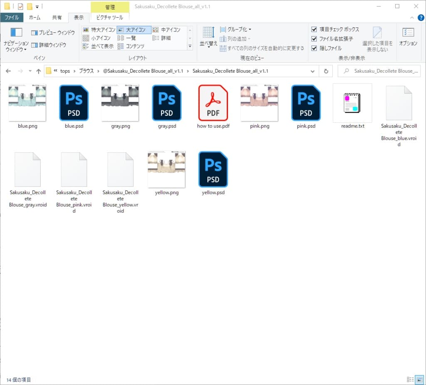Disable the hidden files checkbox

pyautogui.click(x=315, y=48)
